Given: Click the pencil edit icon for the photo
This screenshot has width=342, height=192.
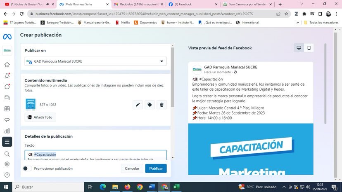Looking at the screenshot, I should coord(138,105).
